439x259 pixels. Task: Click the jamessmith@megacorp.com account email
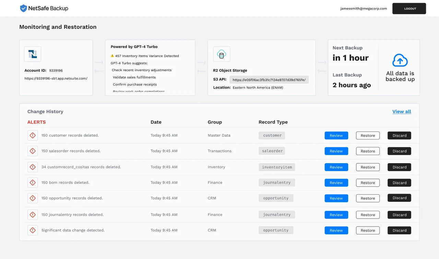(x=364, y=9)
